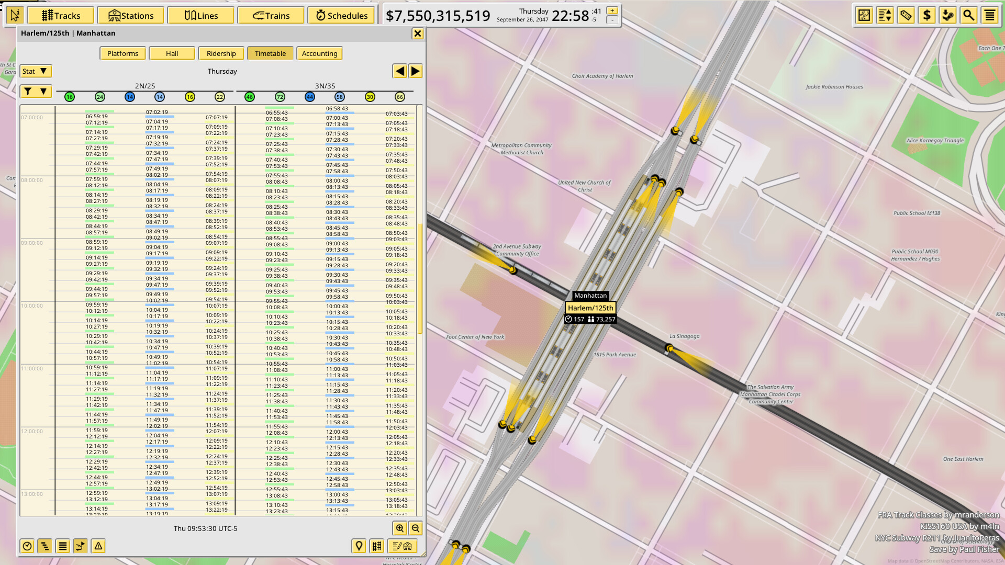
Task: Open the Trains menu
Action: (271, 15)
